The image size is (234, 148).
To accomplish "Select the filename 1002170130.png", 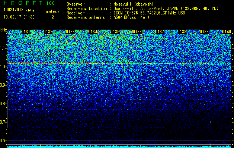I will pyautogui.click(x=19, y=10).
